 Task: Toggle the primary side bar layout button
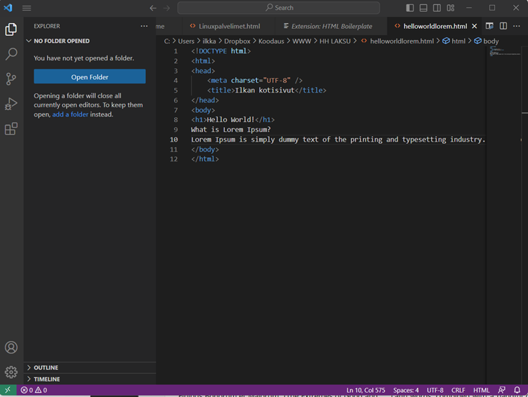click(x=410, y=8)
